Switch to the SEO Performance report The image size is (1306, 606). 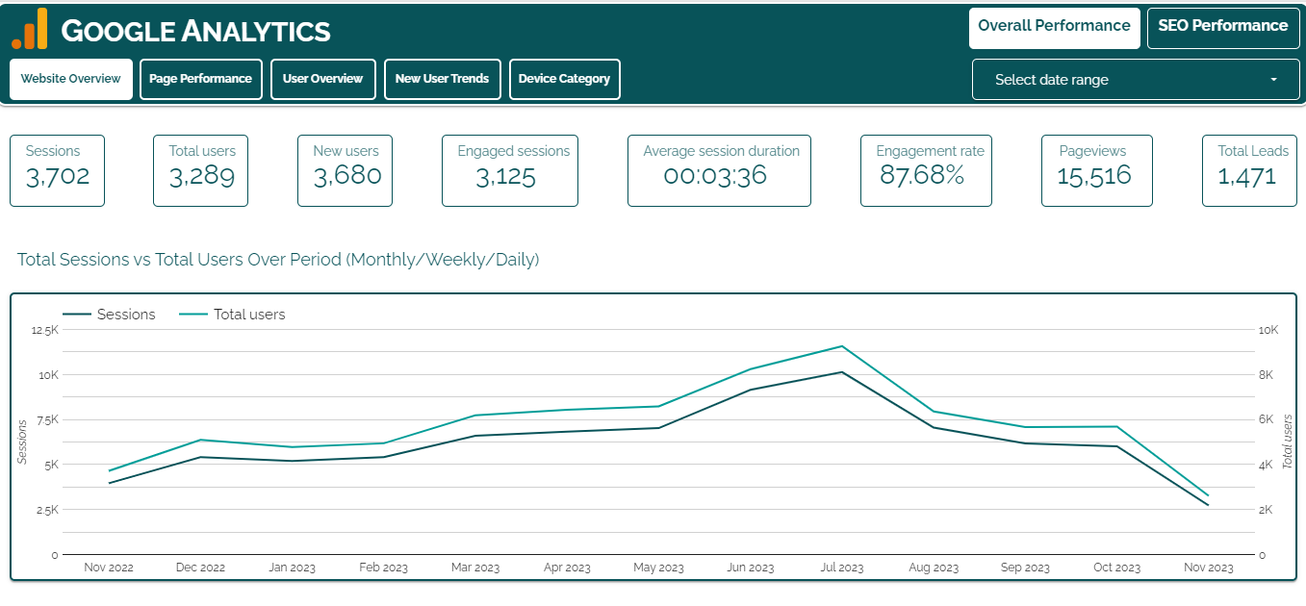pyautogui.click(x=1222, y=27)
